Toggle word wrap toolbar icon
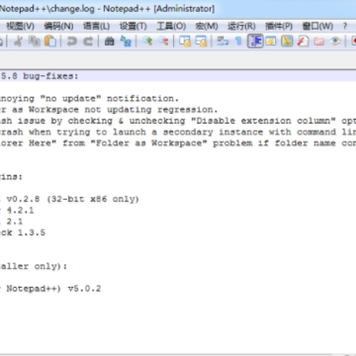This screenshot has height=356, width=356. [x=222, y=42]
